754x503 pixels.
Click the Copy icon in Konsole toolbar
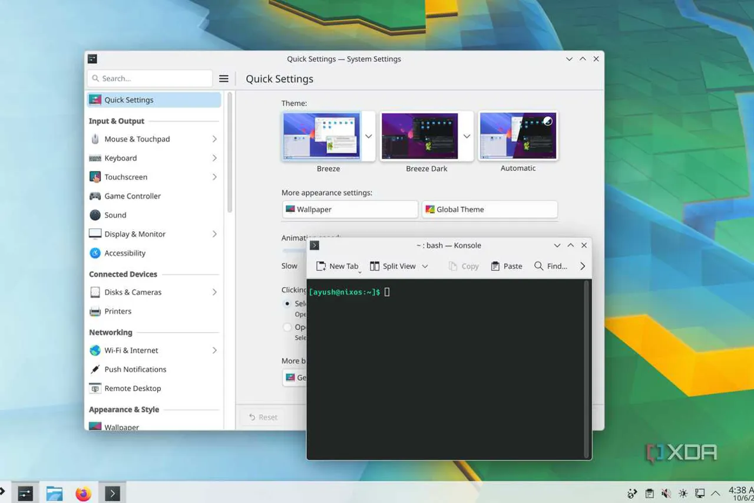(x=453, y=266)
